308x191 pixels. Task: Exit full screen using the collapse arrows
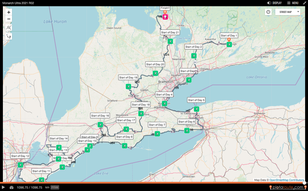304,3
